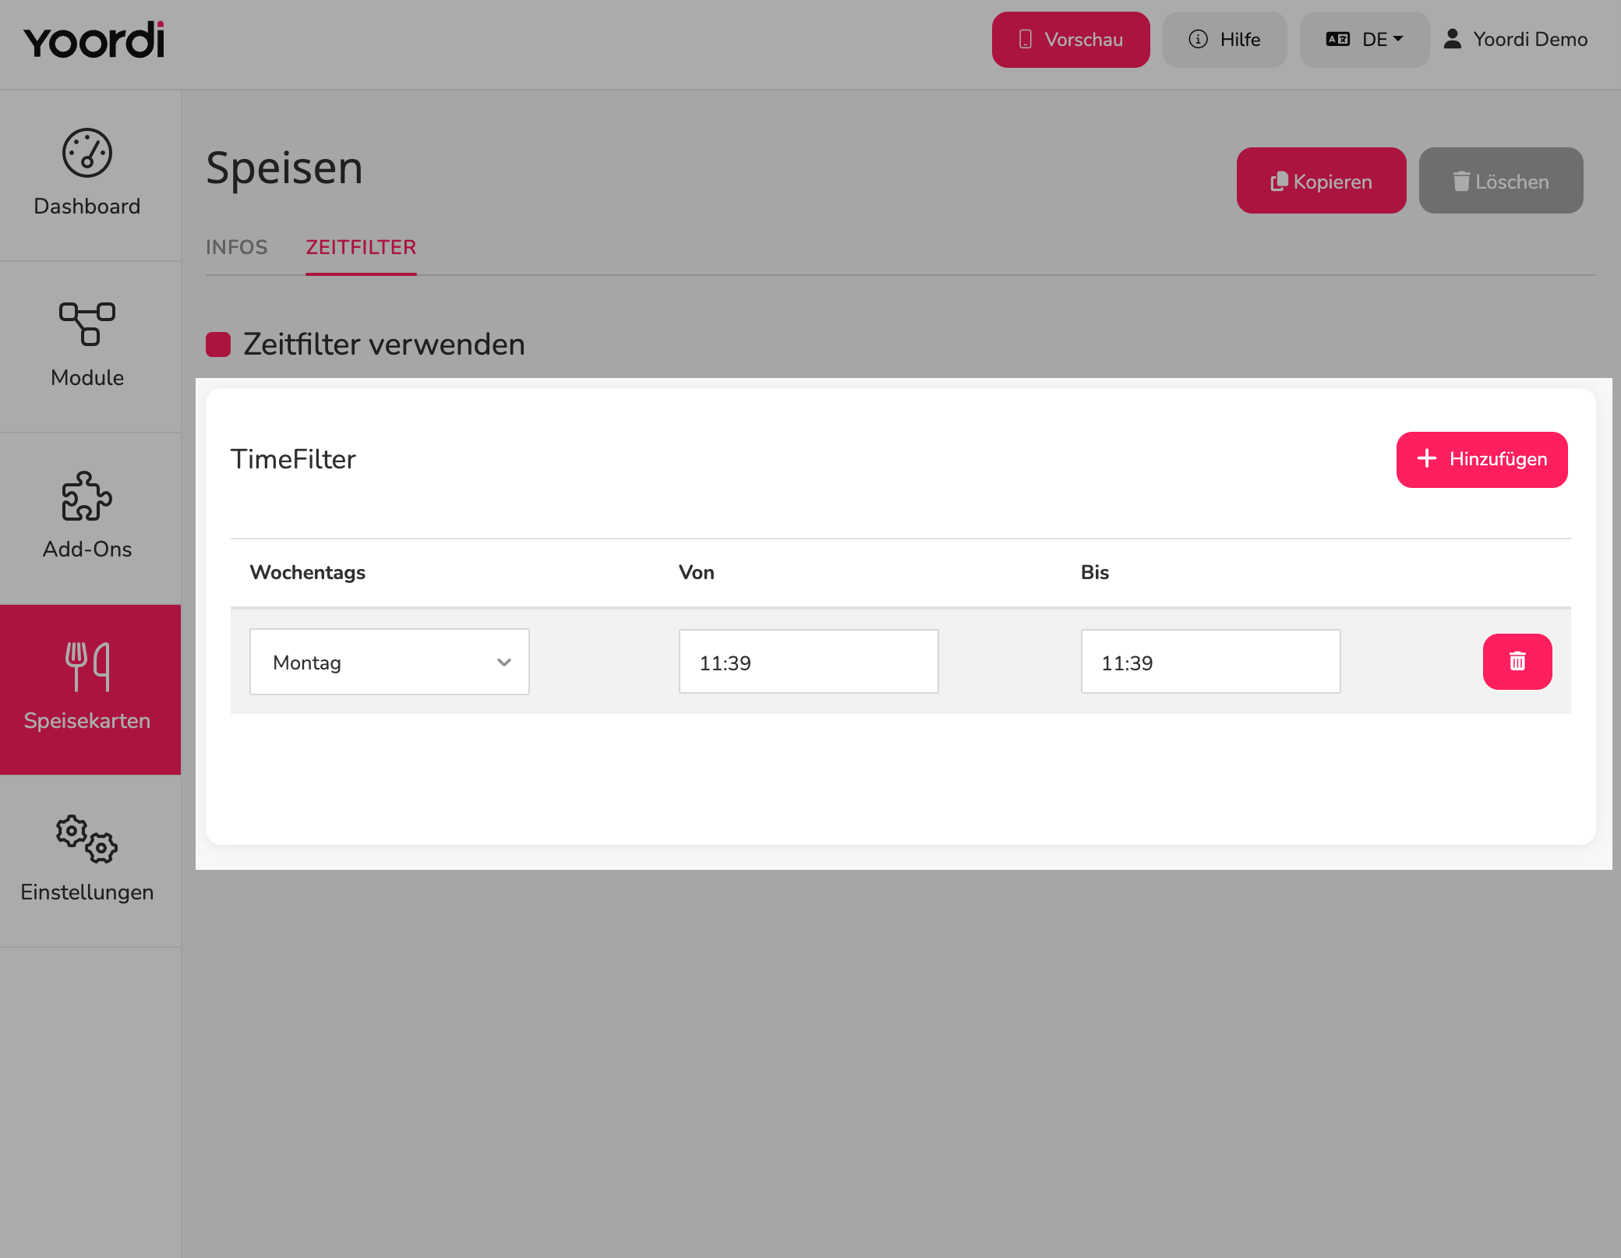Open the Einstellungen gears icon

pyautogui.click(x=87, y=839)
